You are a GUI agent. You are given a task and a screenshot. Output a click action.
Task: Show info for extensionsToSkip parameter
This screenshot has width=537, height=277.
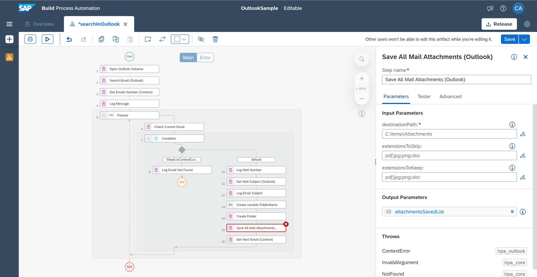(512, 146)
